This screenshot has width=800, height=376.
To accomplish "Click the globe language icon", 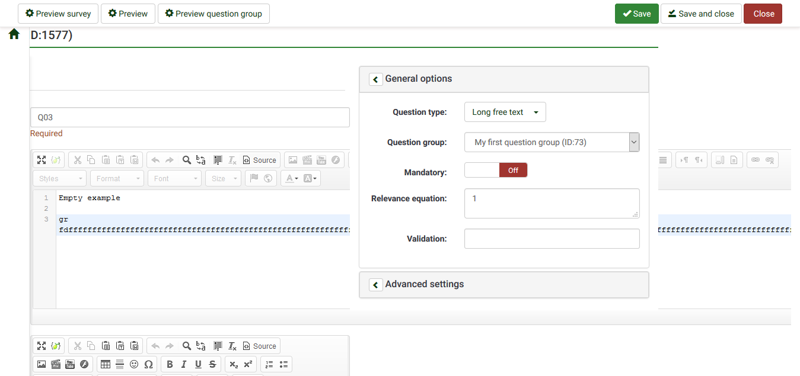I will click(x=268, y=178).
